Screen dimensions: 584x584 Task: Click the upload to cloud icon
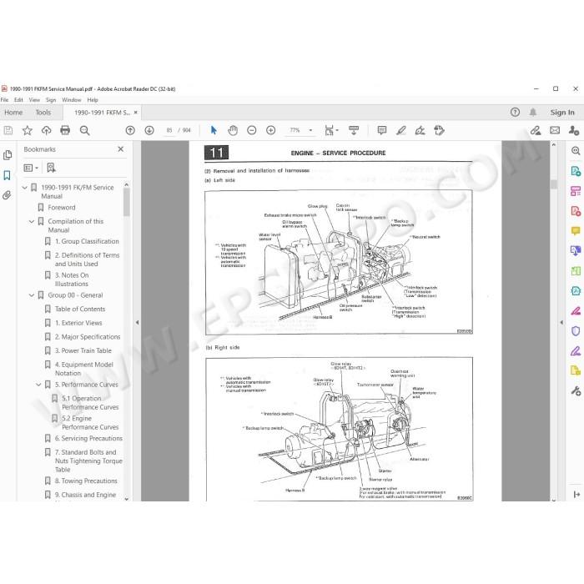click(46, 130)
